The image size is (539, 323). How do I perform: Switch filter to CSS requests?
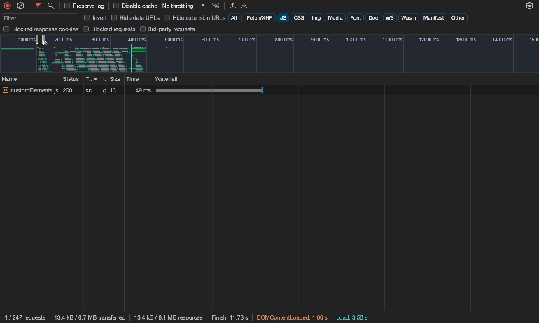click(x=299, y=17)
